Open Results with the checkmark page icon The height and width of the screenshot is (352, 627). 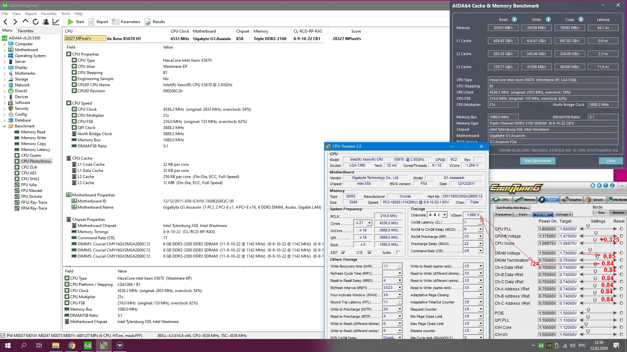148,22
